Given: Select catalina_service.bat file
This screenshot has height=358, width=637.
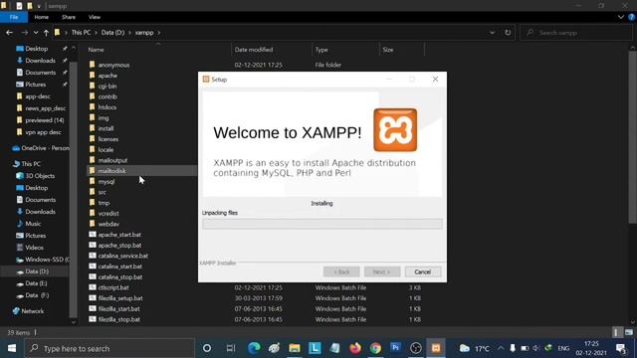Looking at the screenshot, I should 122,256.
